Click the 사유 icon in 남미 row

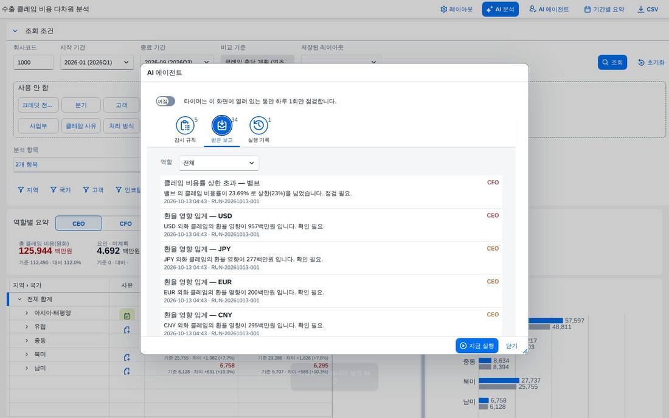[x=127, y=371]
